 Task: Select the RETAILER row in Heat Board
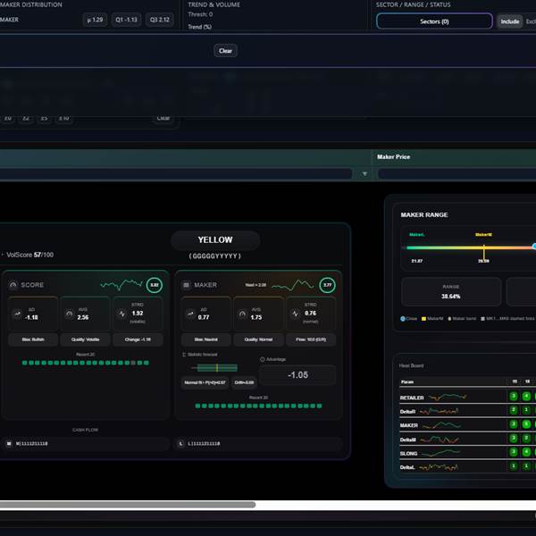pyautogui.click(x=412, y=398)
